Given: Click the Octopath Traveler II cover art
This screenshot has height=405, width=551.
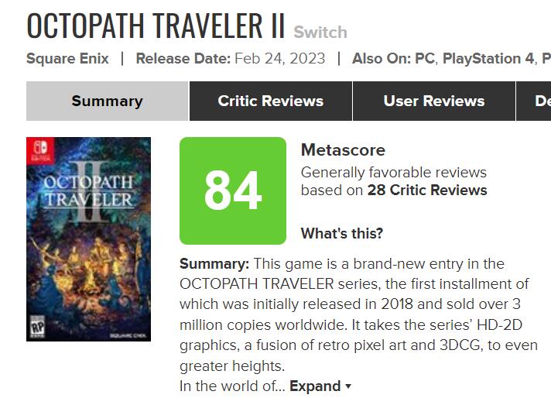Looking at the screenshot, I should pyautogui.click(x=88, y=239).
